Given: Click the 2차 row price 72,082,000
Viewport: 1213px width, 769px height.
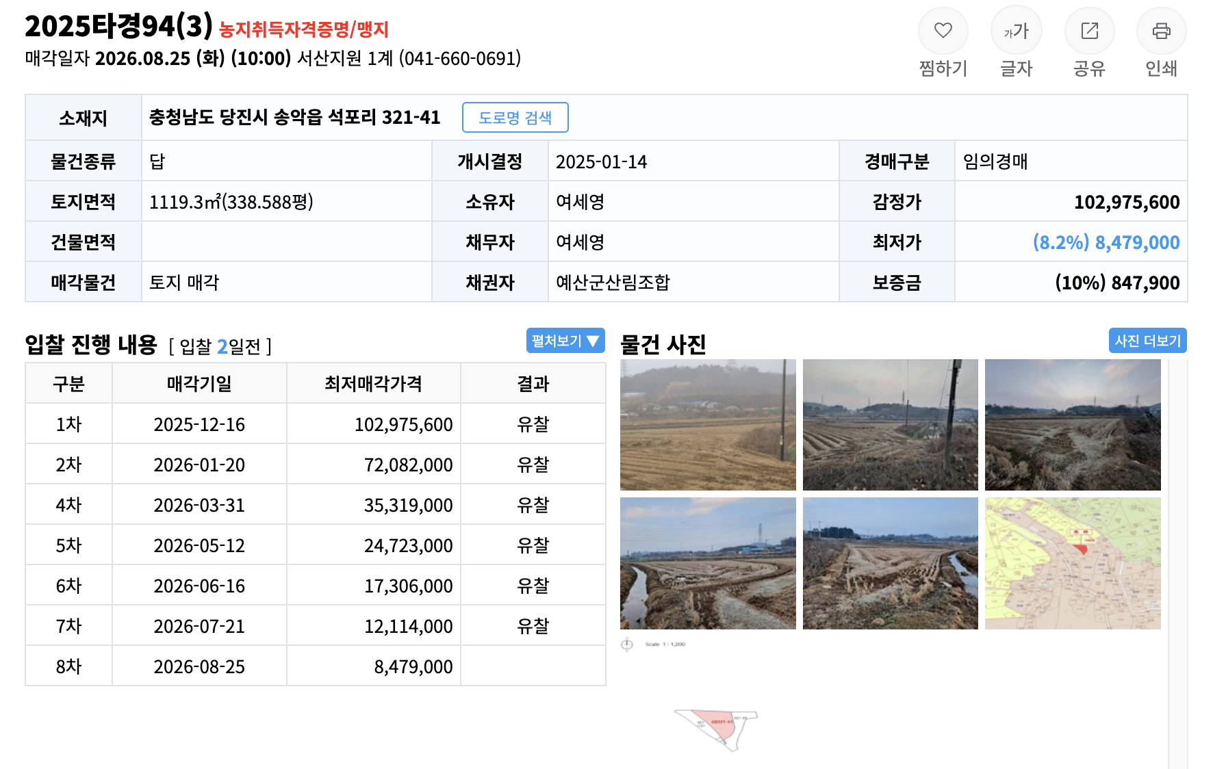Looking at the screenshot, I should [409, 465].
